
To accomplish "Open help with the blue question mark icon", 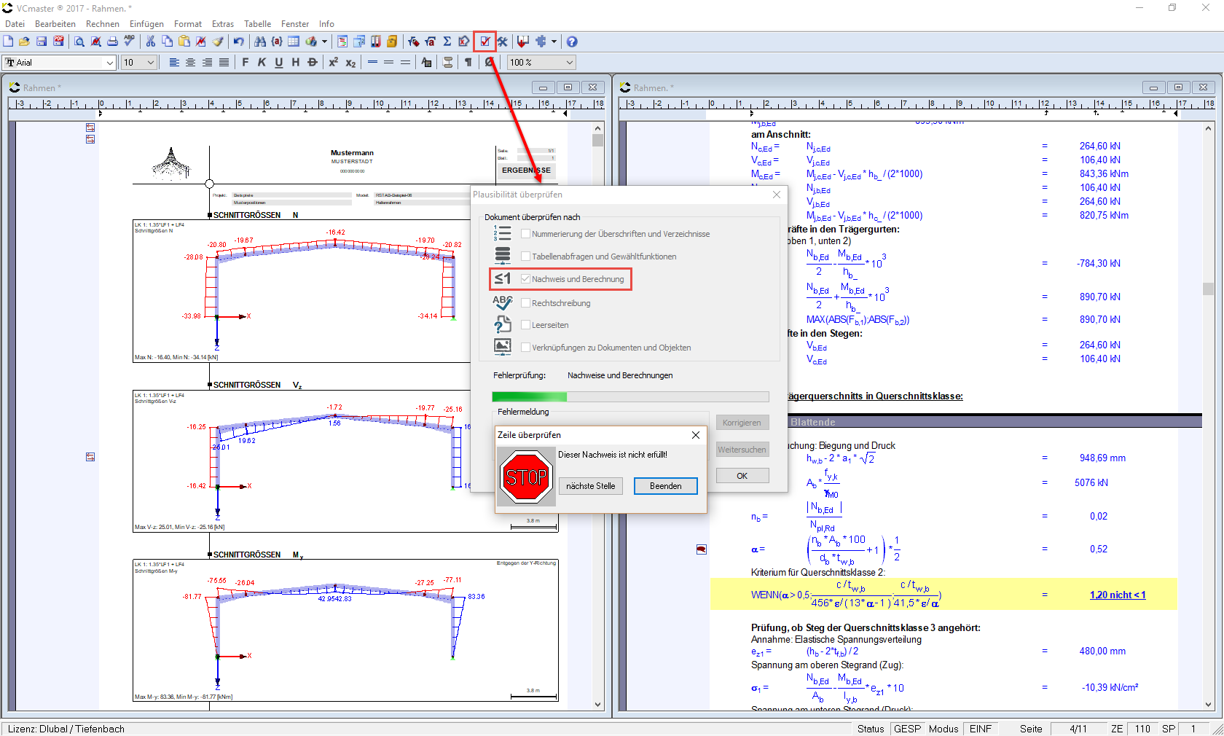I will pyautogui.click(x=572, y=42).
